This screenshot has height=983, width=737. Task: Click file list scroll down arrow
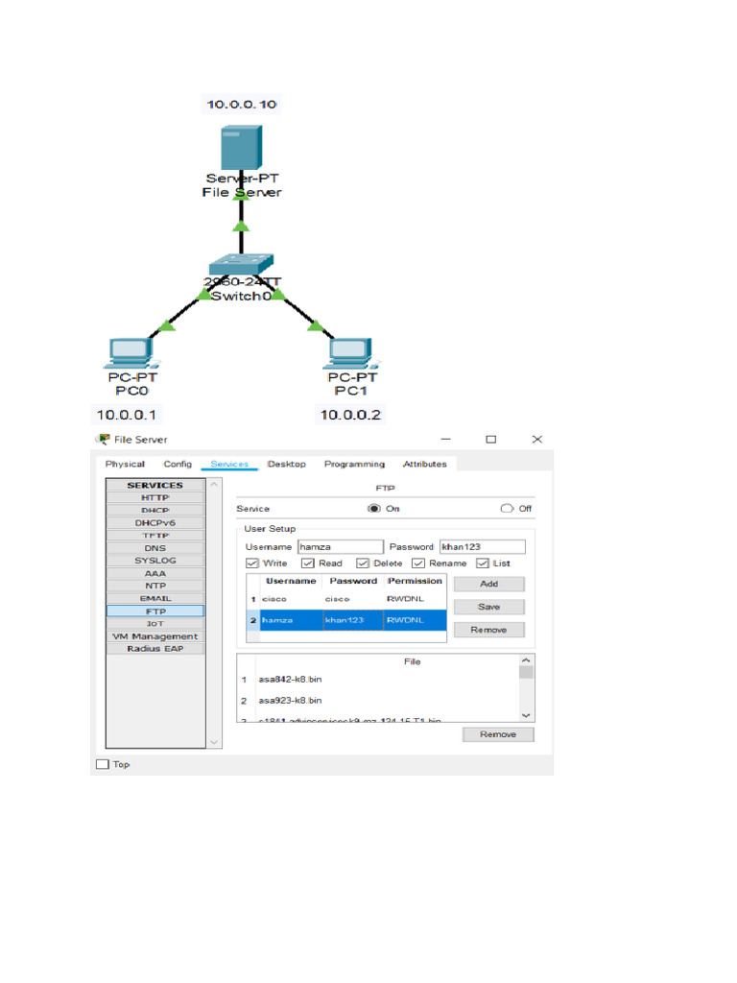[x=526, y=715]
